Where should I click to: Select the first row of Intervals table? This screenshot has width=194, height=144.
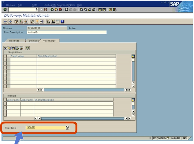(x=5, y=104)
